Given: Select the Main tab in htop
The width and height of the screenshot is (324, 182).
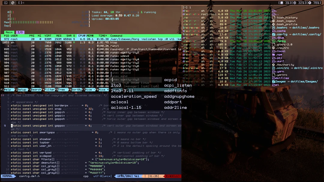Looking at the screenshot, I should tap(9, 32).
